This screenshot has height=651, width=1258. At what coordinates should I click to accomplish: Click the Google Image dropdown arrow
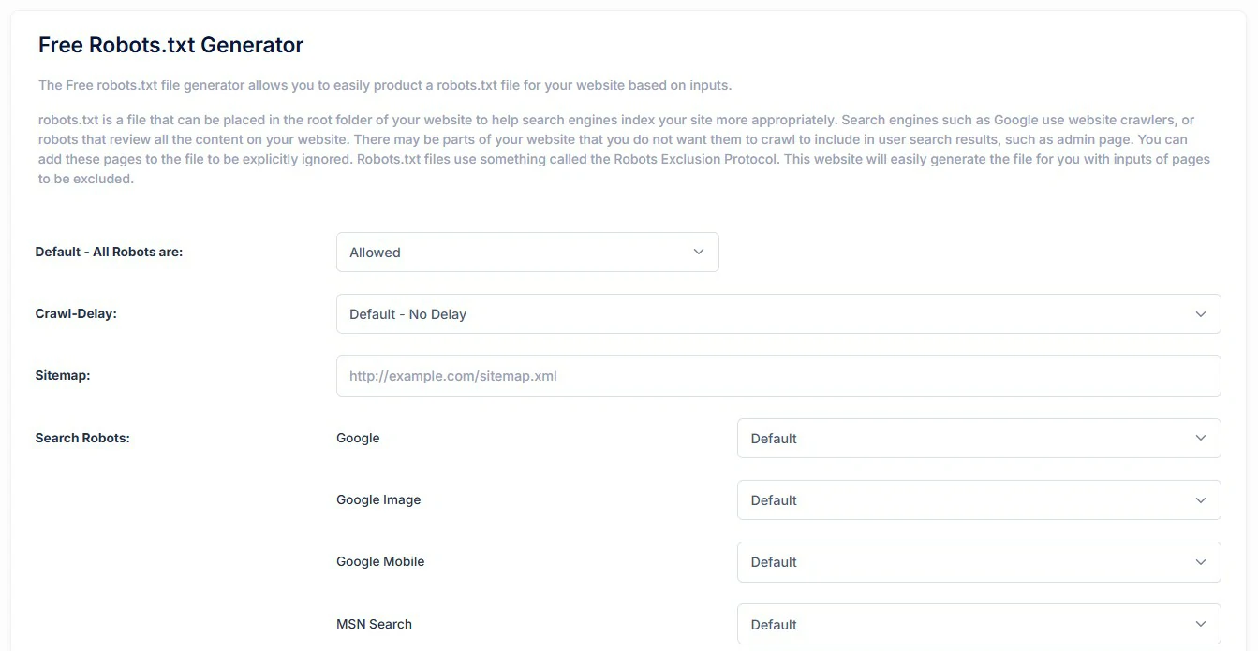point(1200,499)
